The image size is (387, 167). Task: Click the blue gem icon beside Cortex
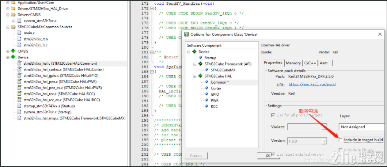[x=206, y=88]
